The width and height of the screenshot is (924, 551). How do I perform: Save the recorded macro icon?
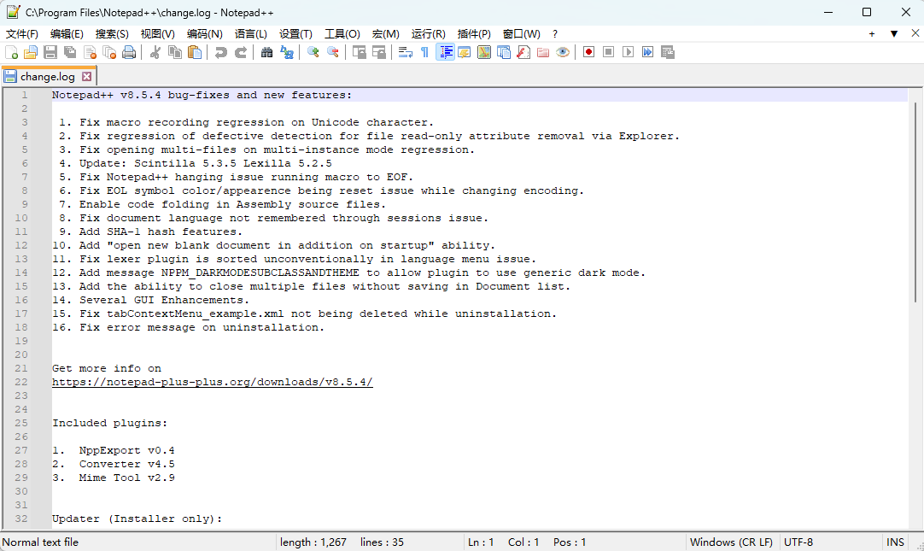668,52
